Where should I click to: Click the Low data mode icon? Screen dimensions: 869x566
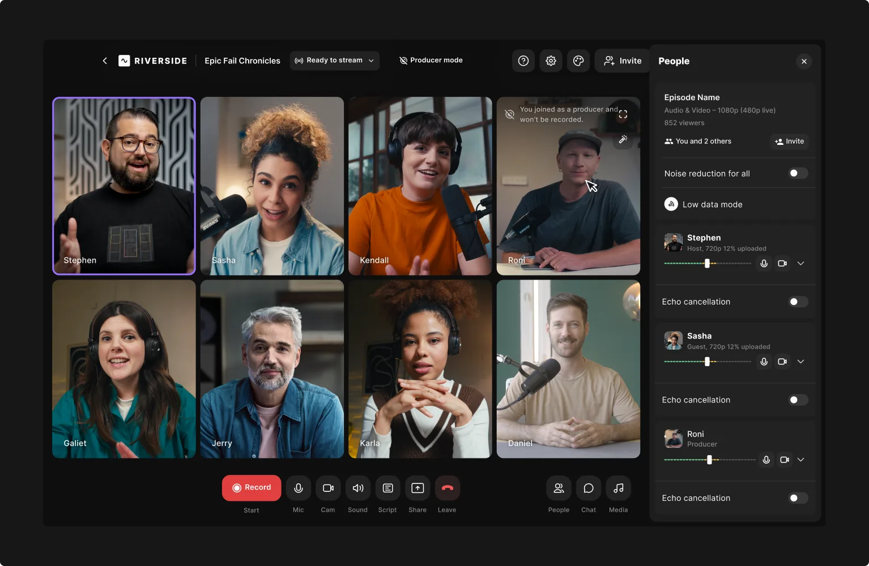(671, 204)
